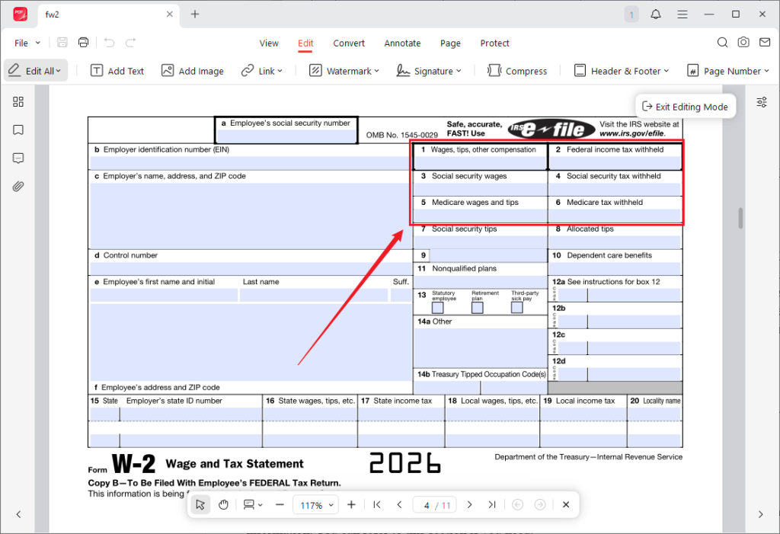Open the comments panel

[18, 158]
